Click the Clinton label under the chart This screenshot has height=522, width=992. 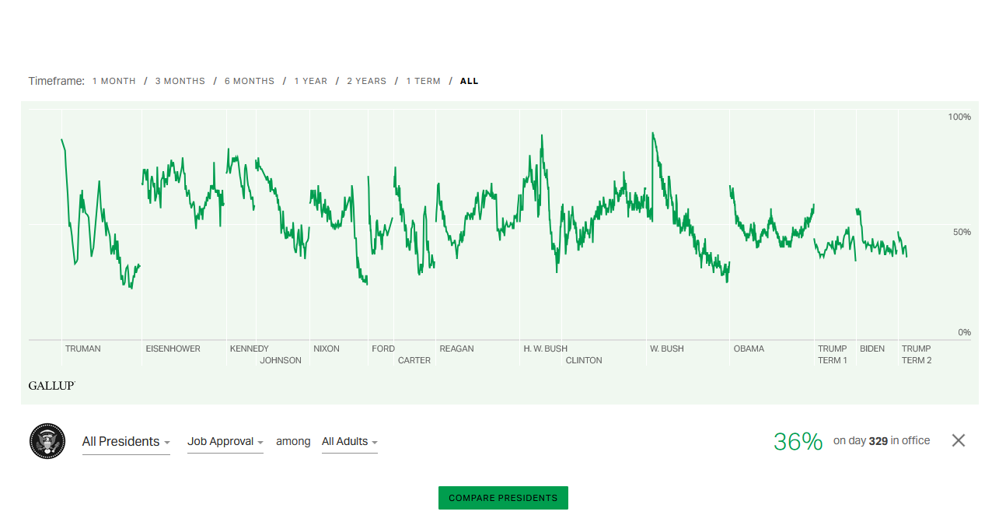point(584,360)
